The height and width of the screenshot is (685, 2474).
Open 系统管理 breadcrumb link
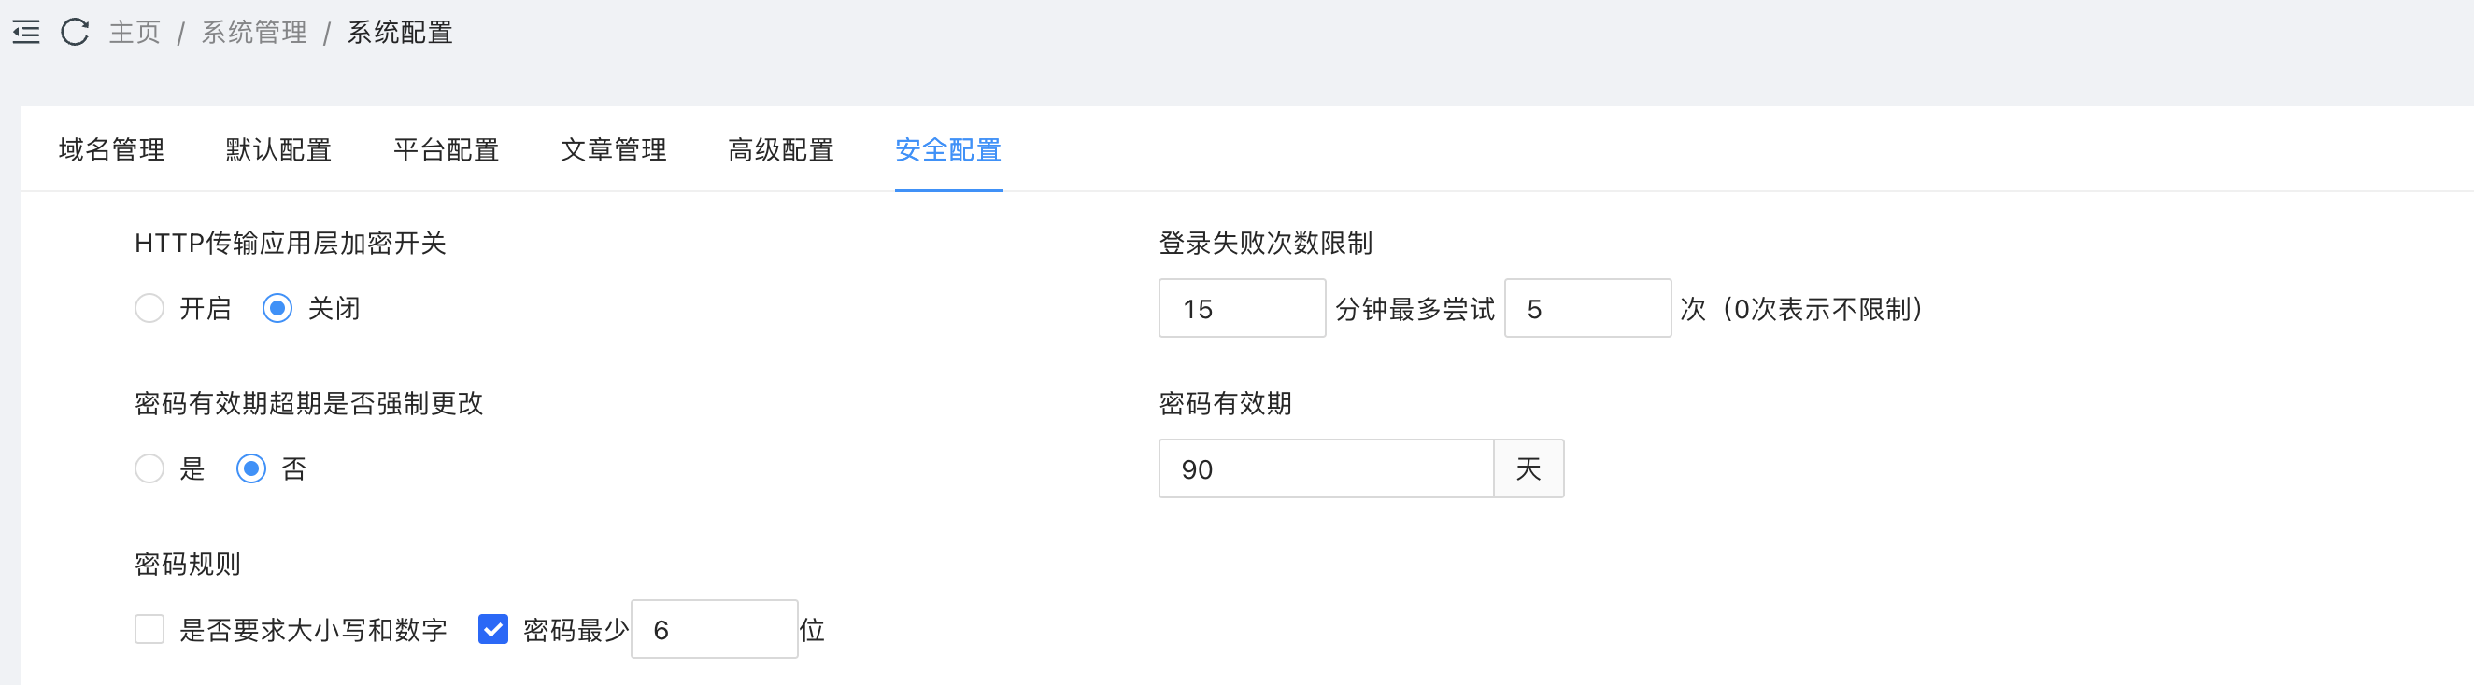[x=254, y=33]
